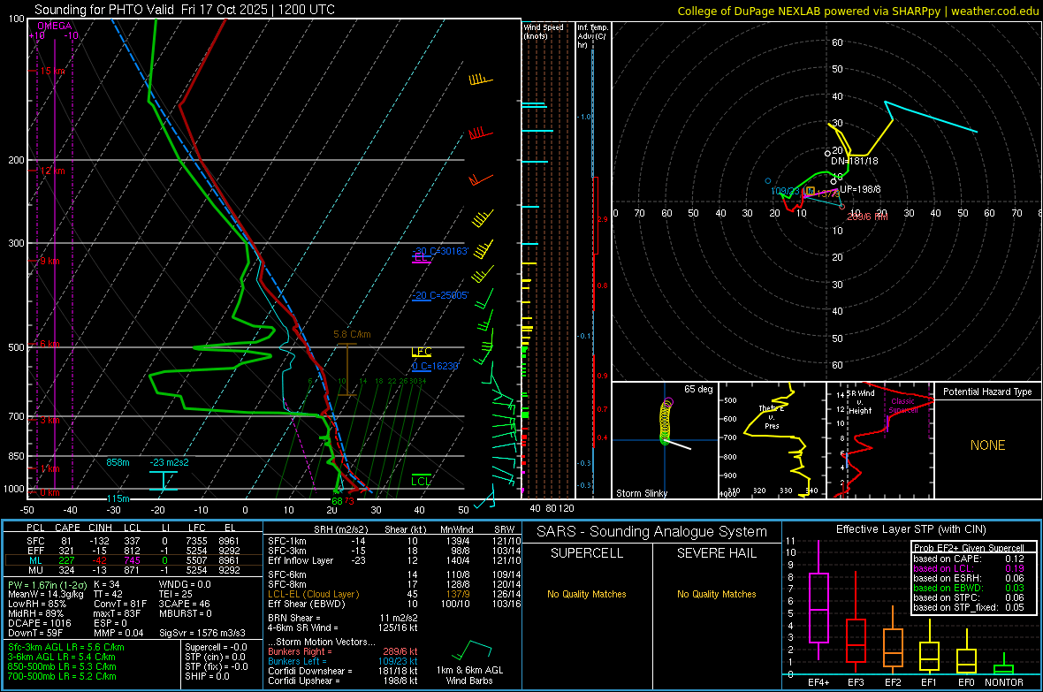Click the 'Theta-E v. Pres' inset label

click(772, 417)
